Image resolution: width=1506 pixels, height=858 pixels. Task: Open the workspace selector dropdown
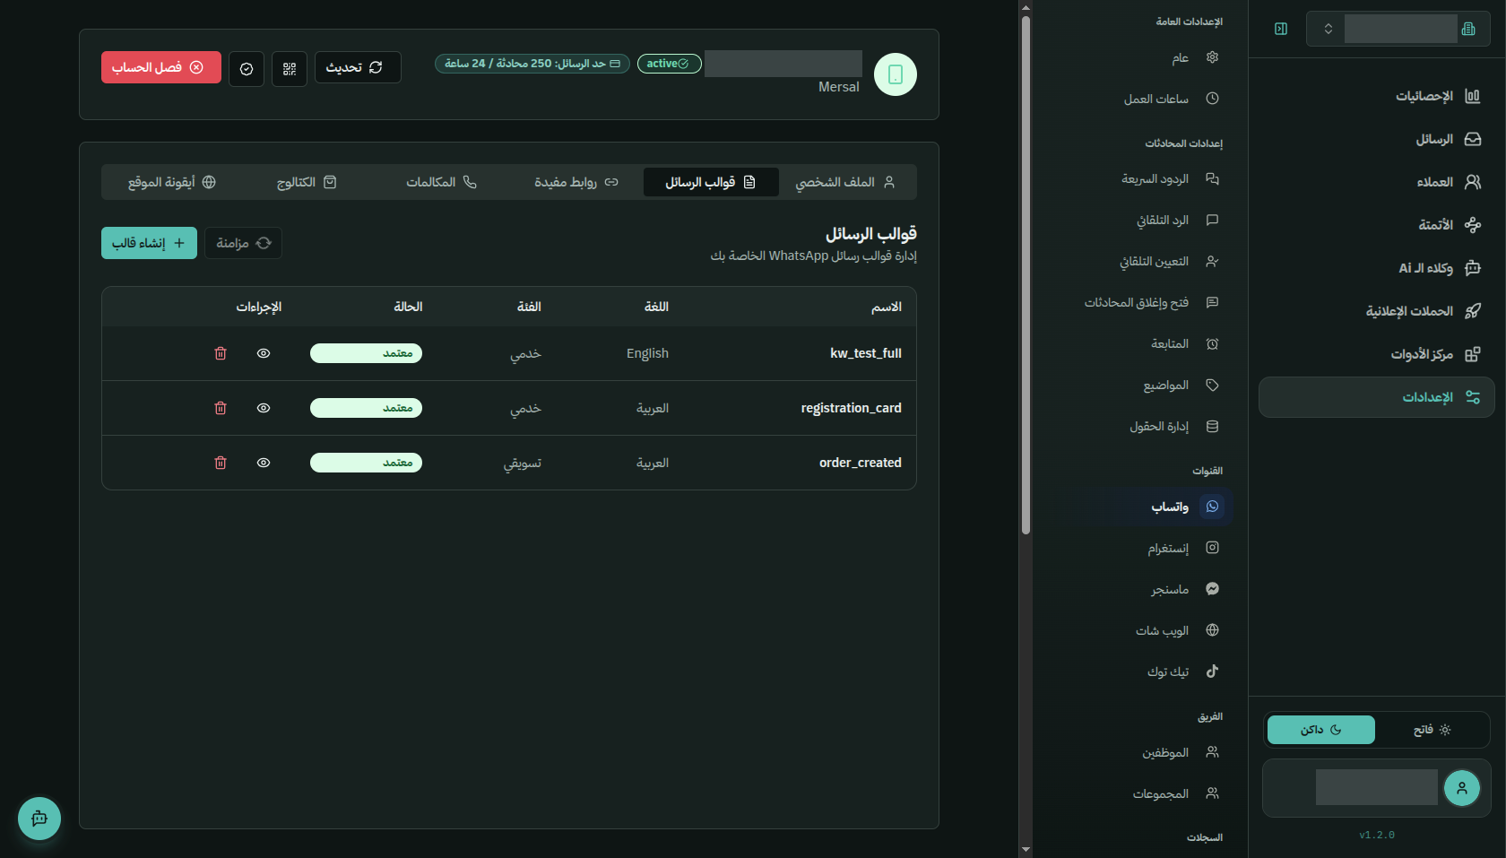[x=1398, y=29]
